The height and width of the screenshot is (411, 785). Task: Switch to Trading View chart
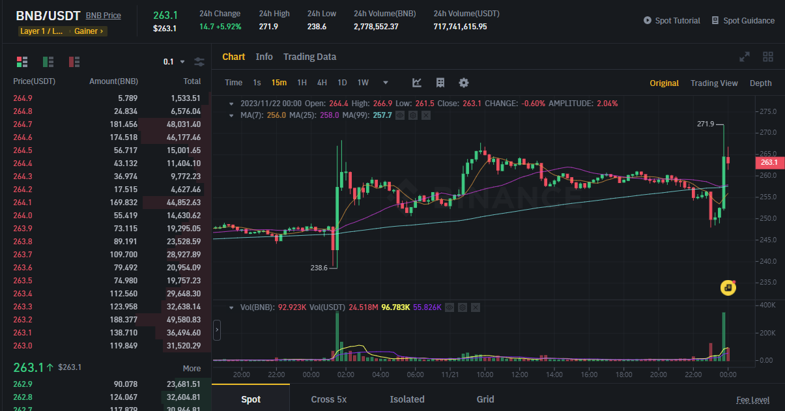click(x=714, y=83)
